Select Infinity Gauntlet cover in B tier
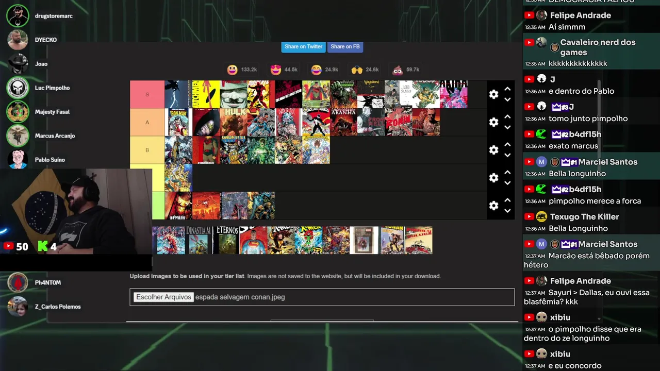Viewport: 660px width, 371px height. [x=234, y=150]
